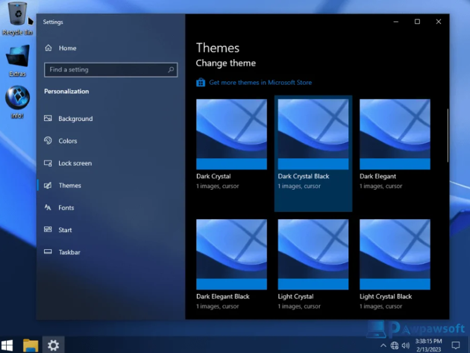Open Recycle Bin desktop icon

click(x=17, y=18)
